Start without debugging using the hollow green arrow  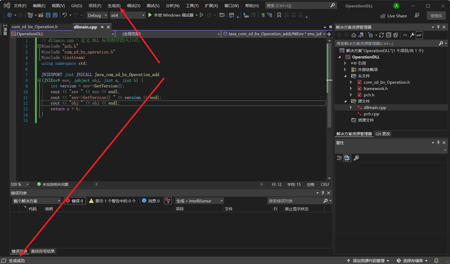(x=202, y=15)
